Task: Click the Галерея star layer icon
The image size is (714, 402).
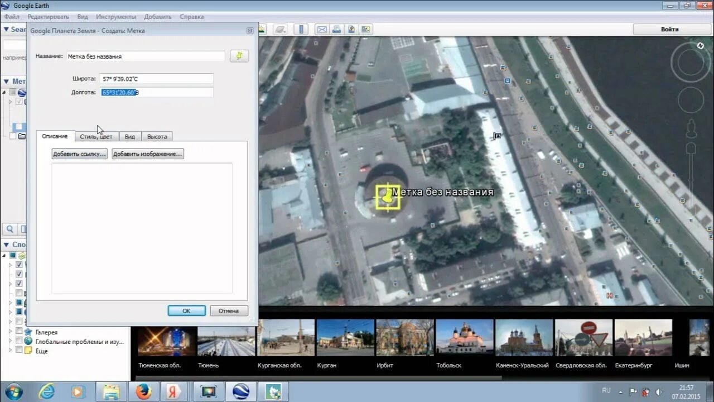Action: (28, 332)
